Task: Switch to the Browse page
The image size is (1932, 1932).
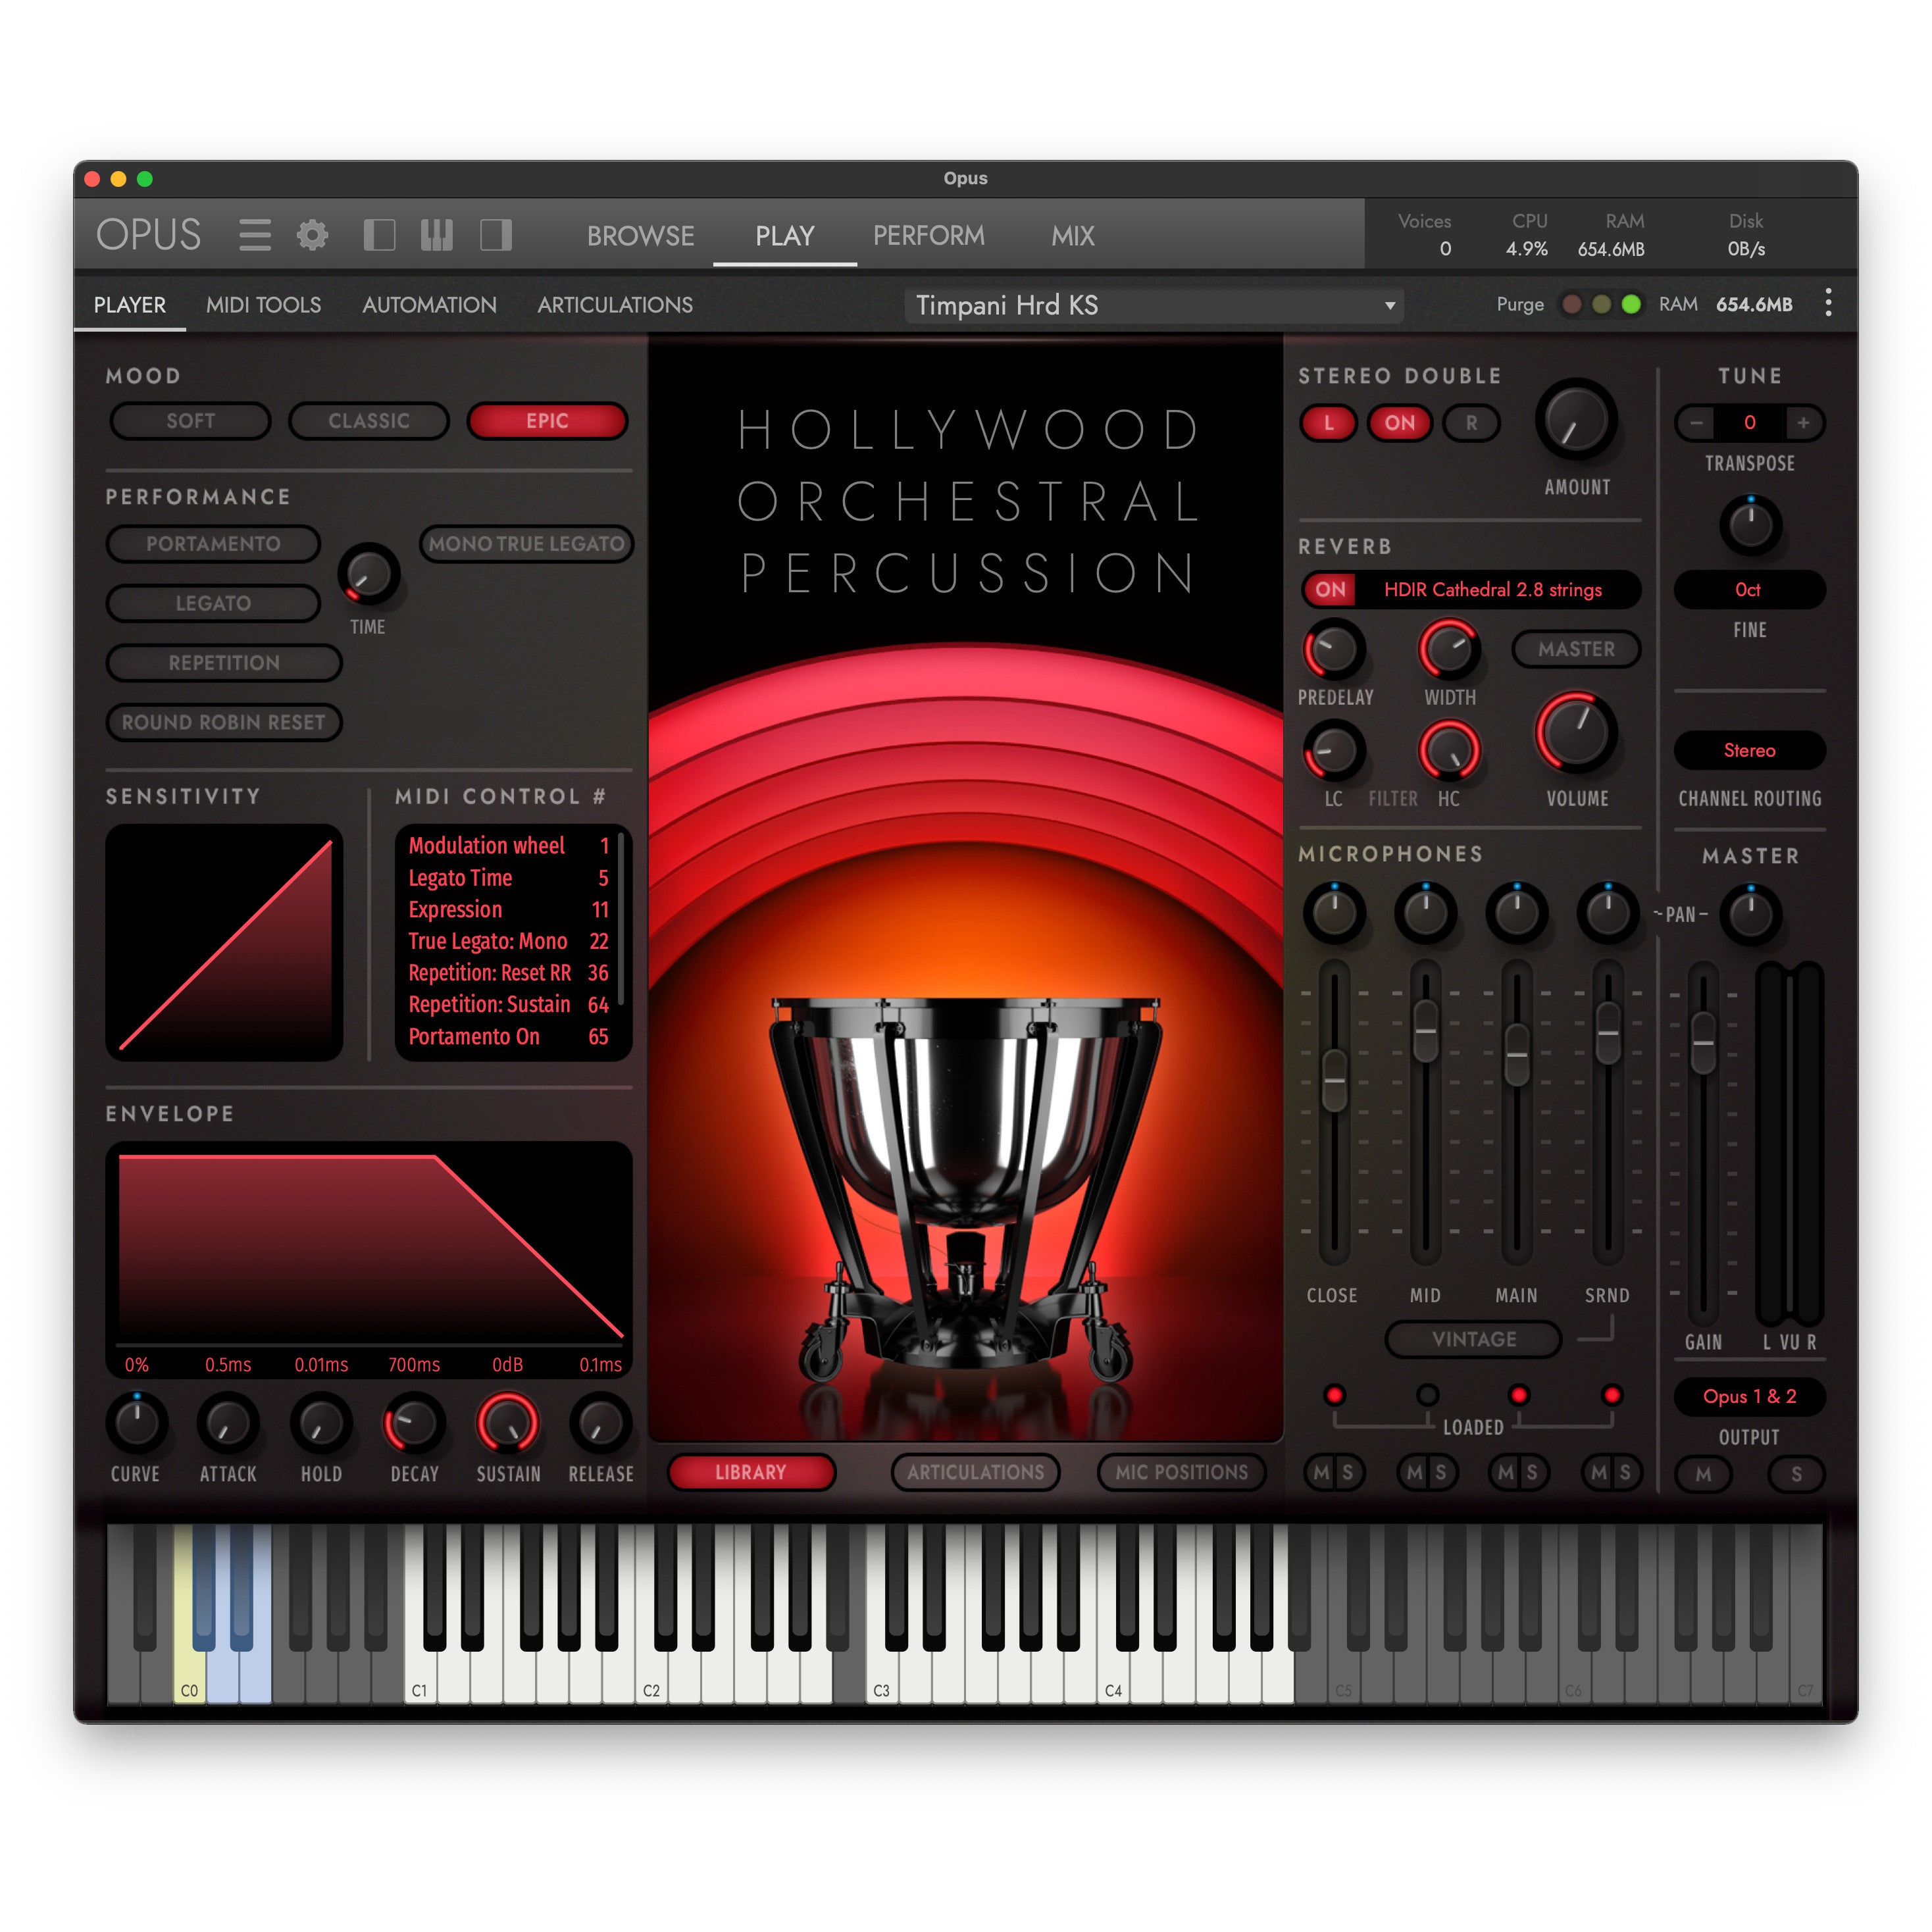Action: click(640, 236)
